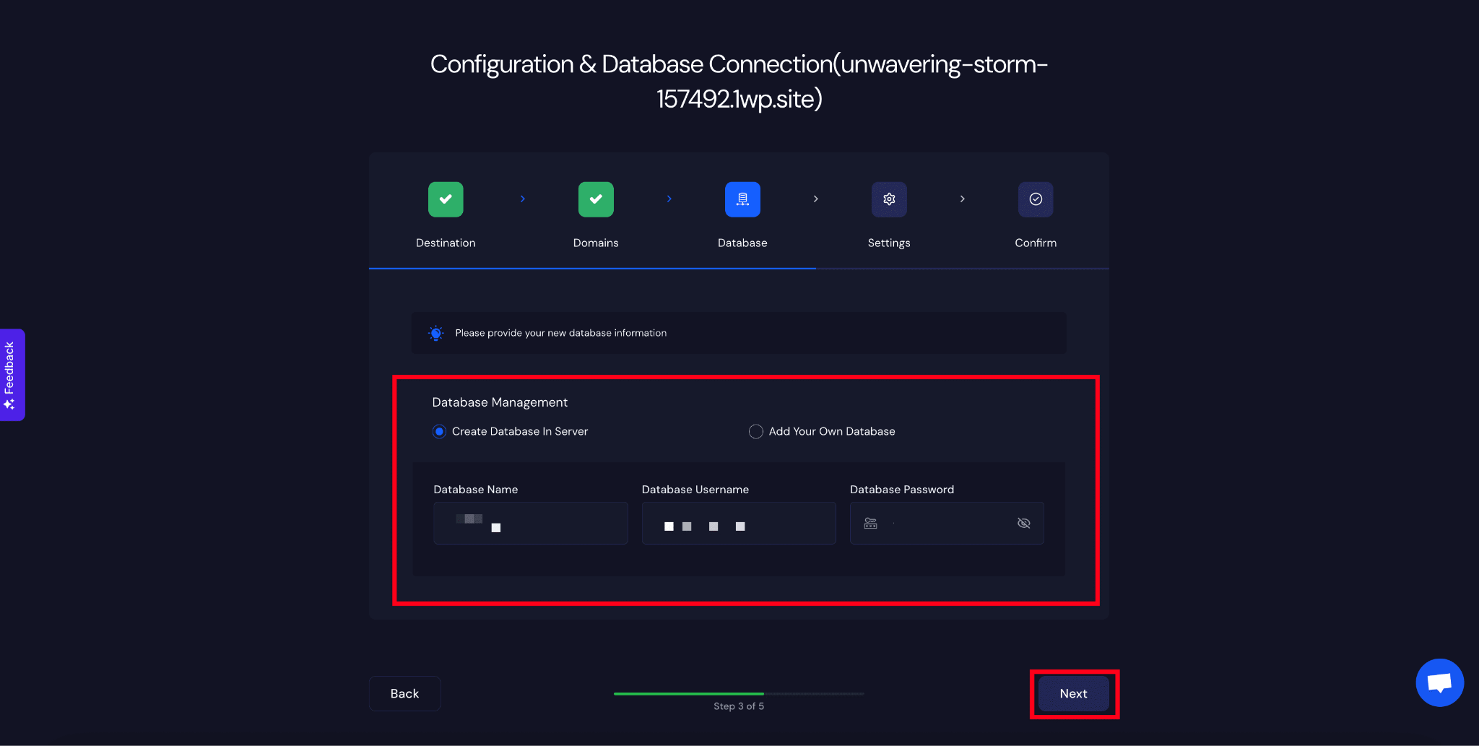The height and width of the screenshot is (746, 1479).
Task: Click the Domains step checkmark icon
Action: [596, 199]
